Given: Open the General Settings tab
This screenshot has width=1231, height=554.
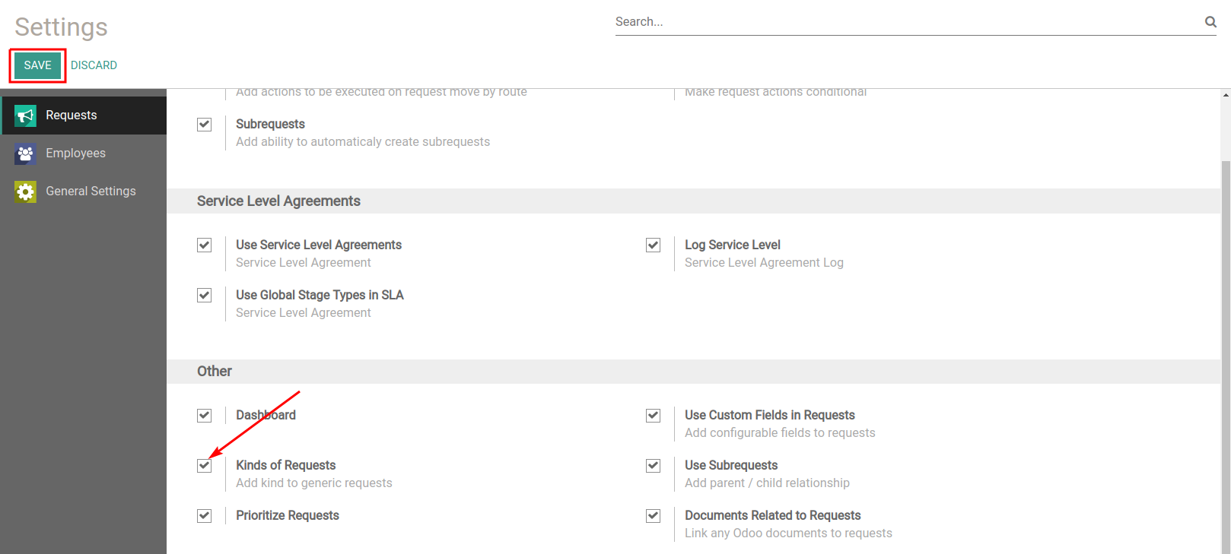Looking at the screenshot, I should (84, 192).
